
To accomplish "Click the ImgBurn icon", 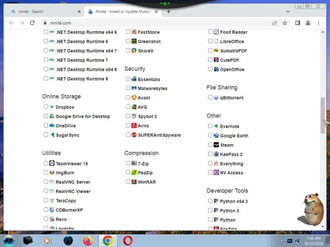I will point(52,172).
